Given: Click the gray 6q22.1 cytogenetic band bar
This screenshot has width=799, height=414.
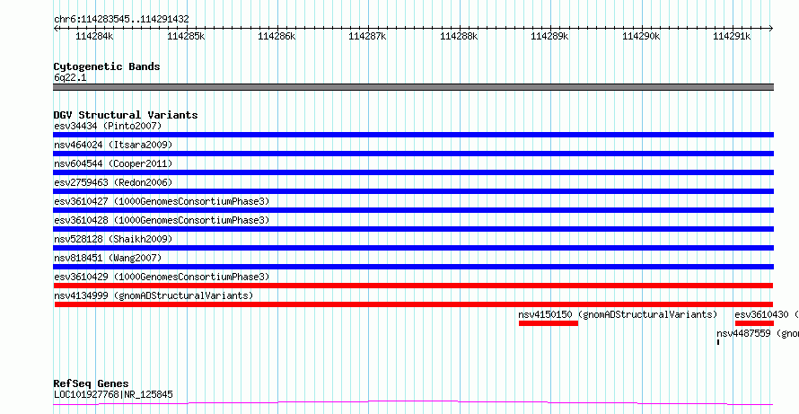Looking at the screenshot, I should point(413,87).
